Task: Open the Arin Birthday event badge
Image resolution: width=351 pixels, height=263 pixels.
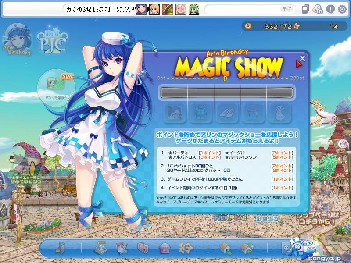Action: tap(17, 39)
